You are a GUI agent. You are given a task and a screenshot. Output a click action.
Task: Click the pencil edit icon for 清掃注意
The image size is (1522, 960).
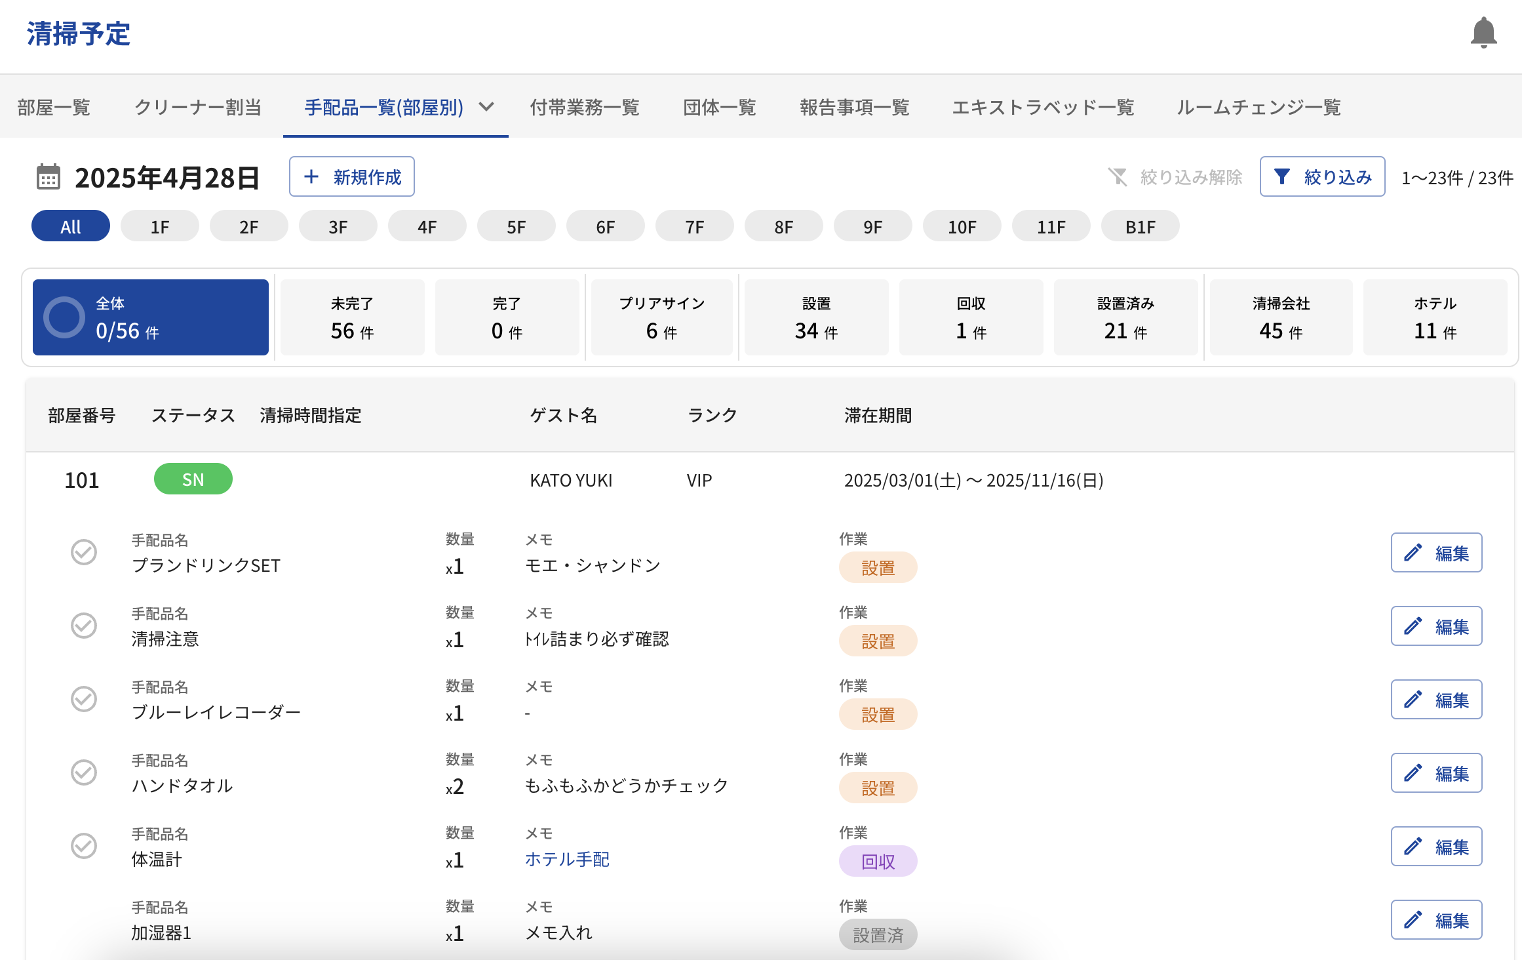click(x=1413, y=626)
